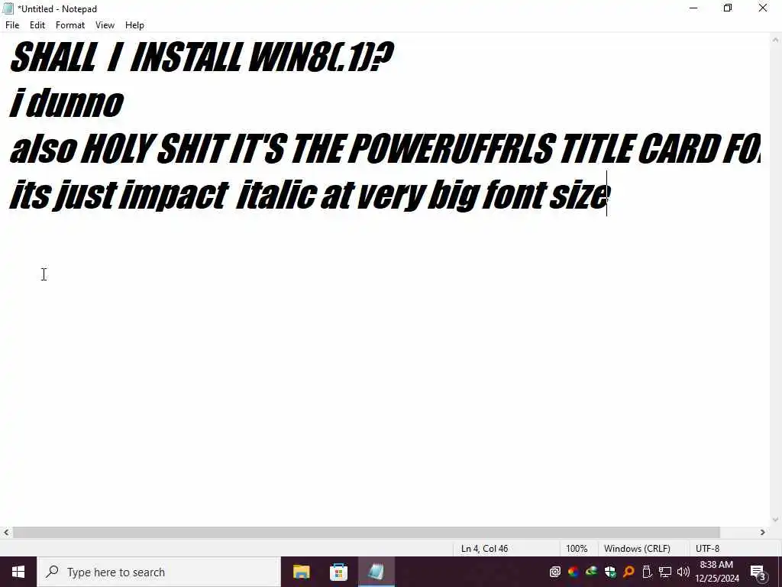The image size is (782, 587).
Task: Open the clock showing 8:38 AM
Action: coord(716,572)
